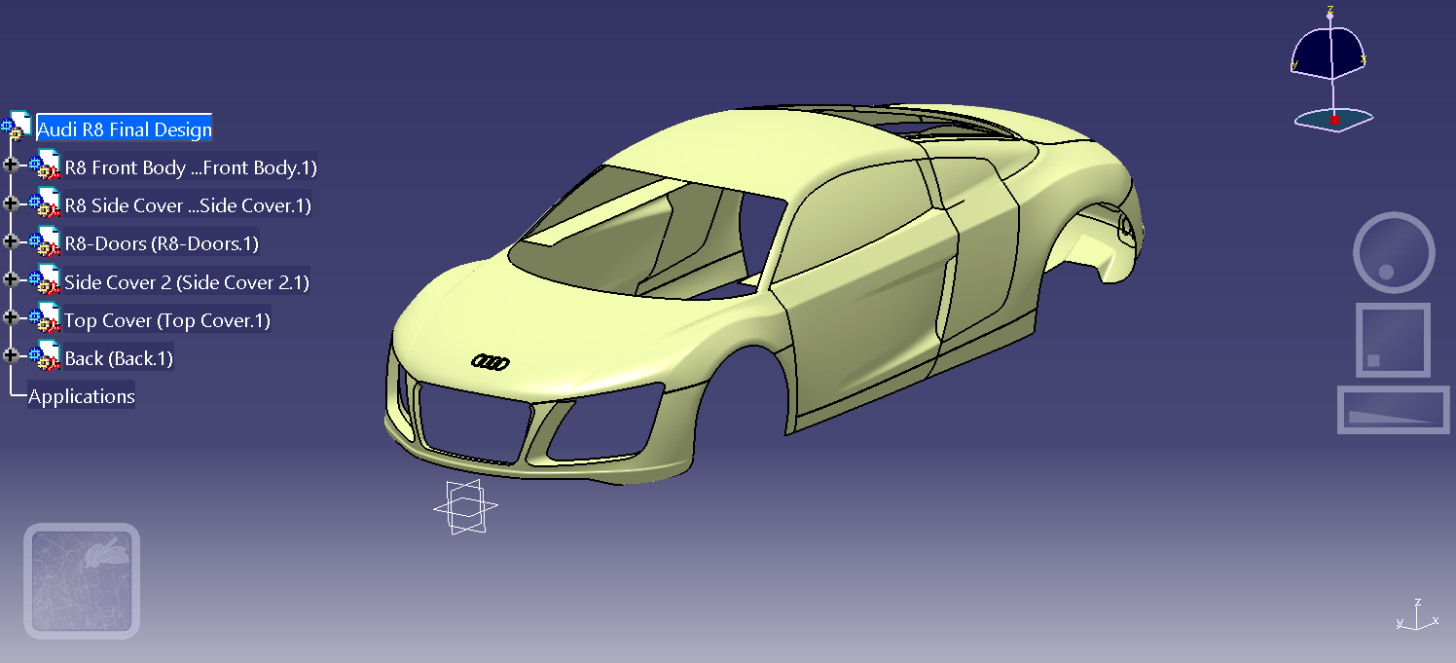Expand the R8-Doors node
This screenshot has height=663, width=1456.
coord(12,241)
